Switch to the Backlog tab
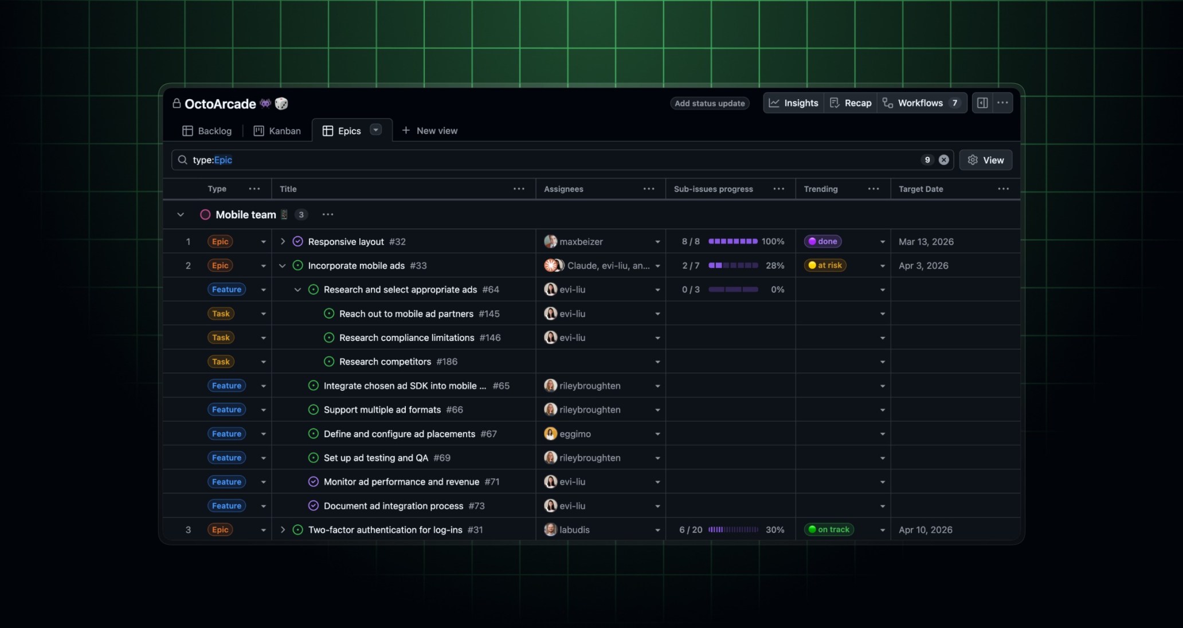Viewport: 1183px width, 628px height. coord(207,131)
